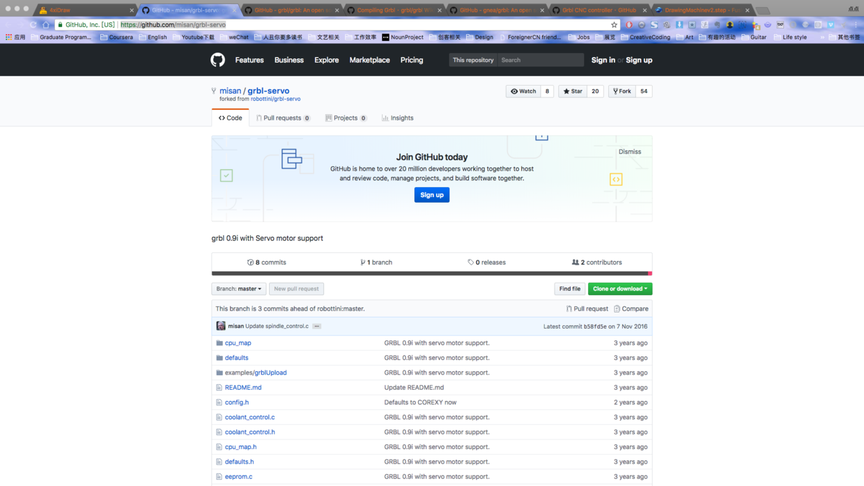This screenshot has height=486, width=864.
Task: Switch to the Code tab
Action: pos(230,118)
